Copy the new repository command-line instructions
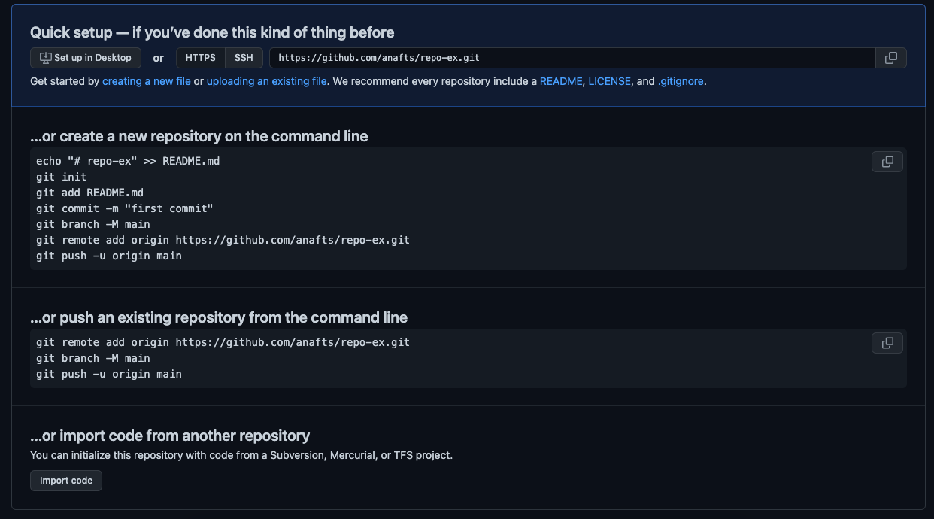The width and height of the screenshot is (934, 519). click(887, 161)
